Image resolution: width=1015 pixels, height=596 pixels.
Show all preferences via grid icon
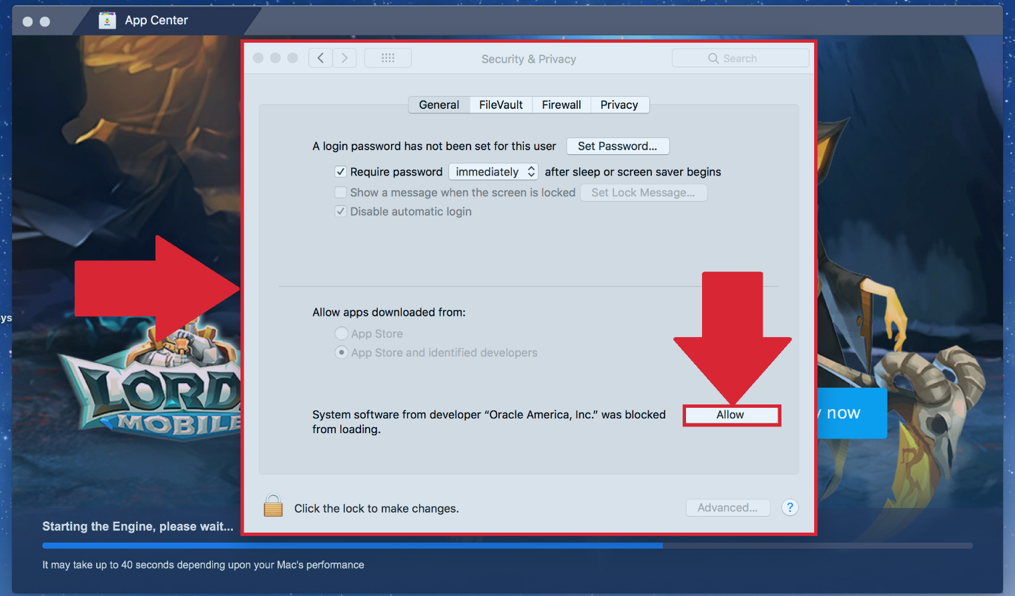click(x=388, y=58)
